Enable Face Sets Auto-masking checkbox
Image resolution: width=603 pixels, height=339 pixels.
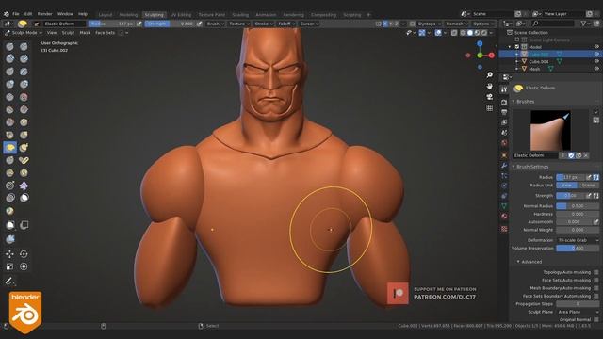point(596,281)
